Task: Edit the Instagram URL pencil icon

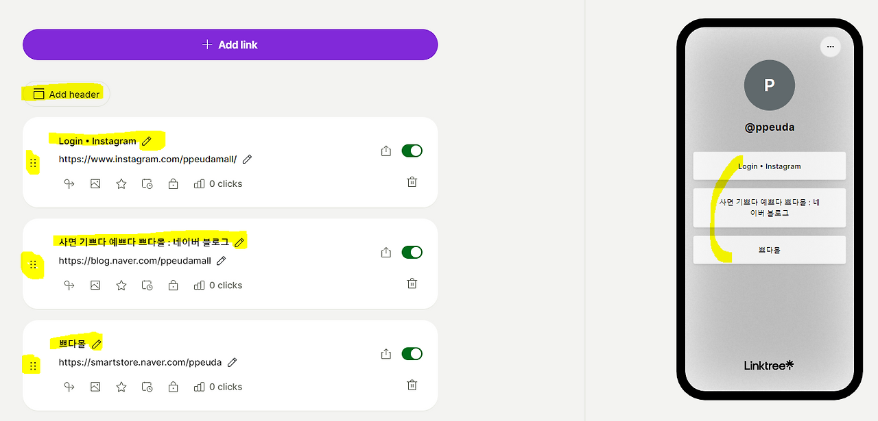Action: point(248,159)
